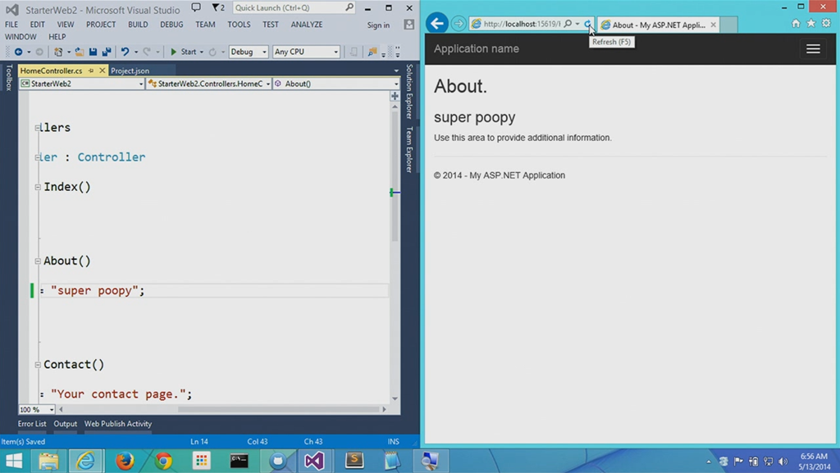The image size is (840, 473).
Task: Click the green Start debugging button
Action: 183,52
